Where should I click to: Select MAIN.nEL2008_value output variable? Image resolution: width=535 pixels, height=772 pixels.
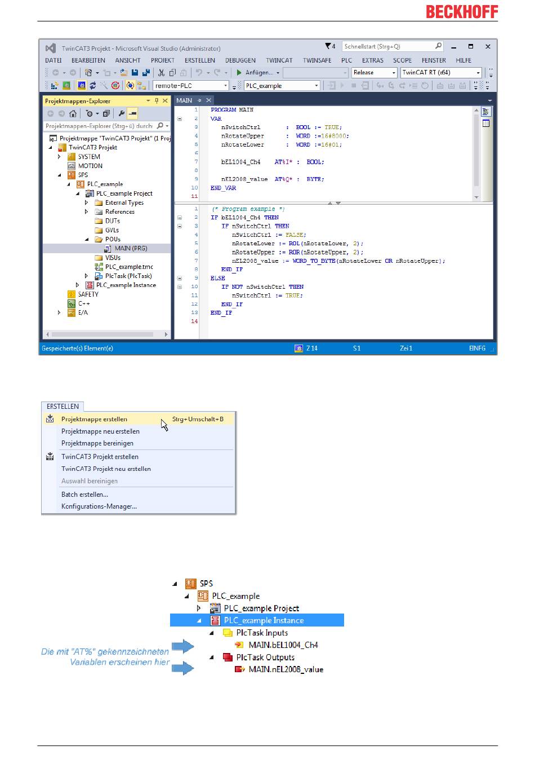(x=286, y=669)
